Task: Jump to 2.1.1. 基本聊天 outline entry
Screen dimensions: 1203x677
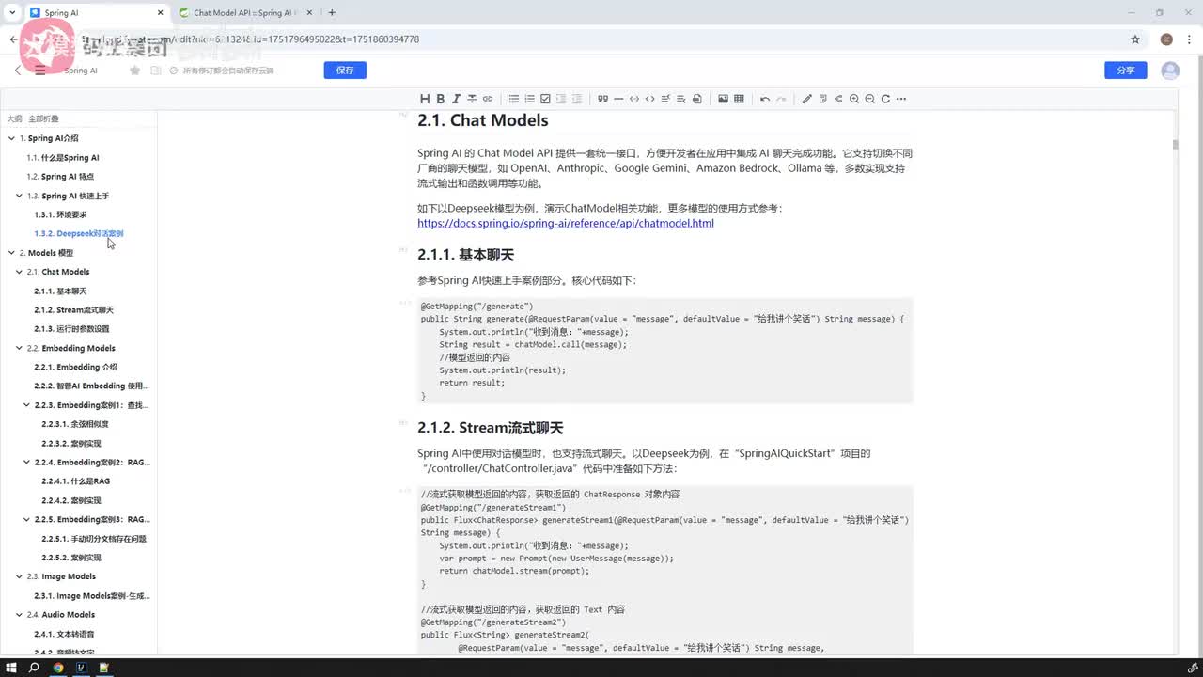Action: click(x=60, y=291)
